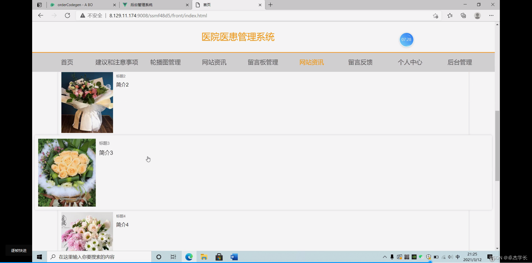Open a new browser tab with plus button
The image size is (532, 263).
click(x=270, y=5)
